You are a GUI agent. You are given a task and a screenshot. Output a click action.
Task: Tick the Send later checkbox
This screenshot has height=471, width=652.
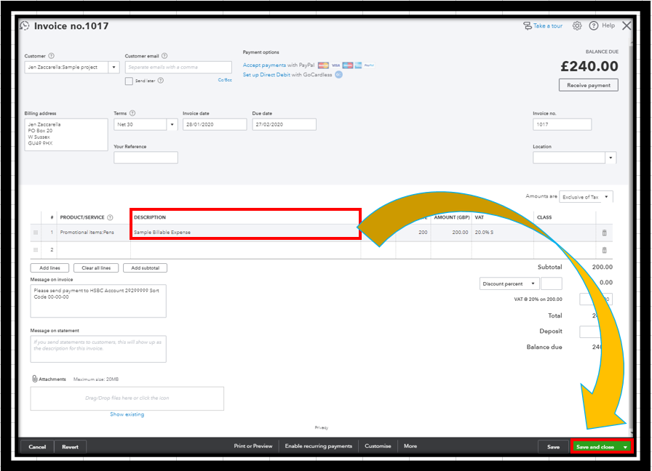(129, 81)
